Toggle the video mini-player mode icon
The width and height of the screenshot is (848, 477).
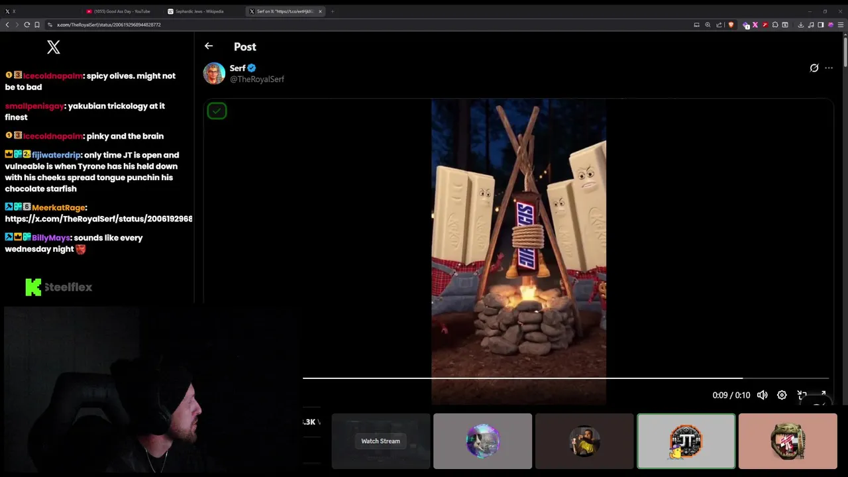point(802,395)
